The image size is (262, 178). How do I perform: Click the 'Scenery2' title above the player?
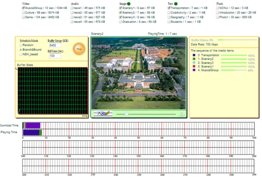coord(97,34)
